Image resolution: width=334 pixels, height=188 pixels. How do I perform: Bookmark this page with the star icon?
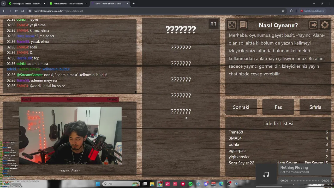click(x=283, y=11)
